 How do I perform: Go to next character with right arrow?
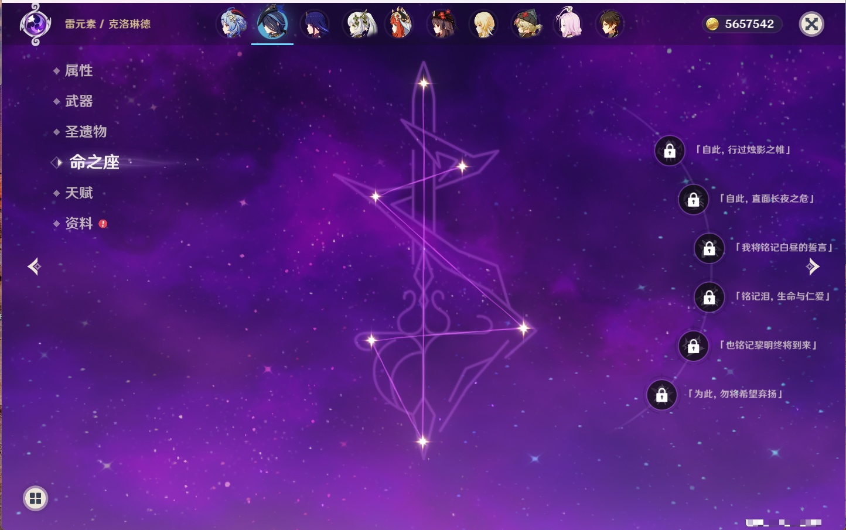(813, 266)
